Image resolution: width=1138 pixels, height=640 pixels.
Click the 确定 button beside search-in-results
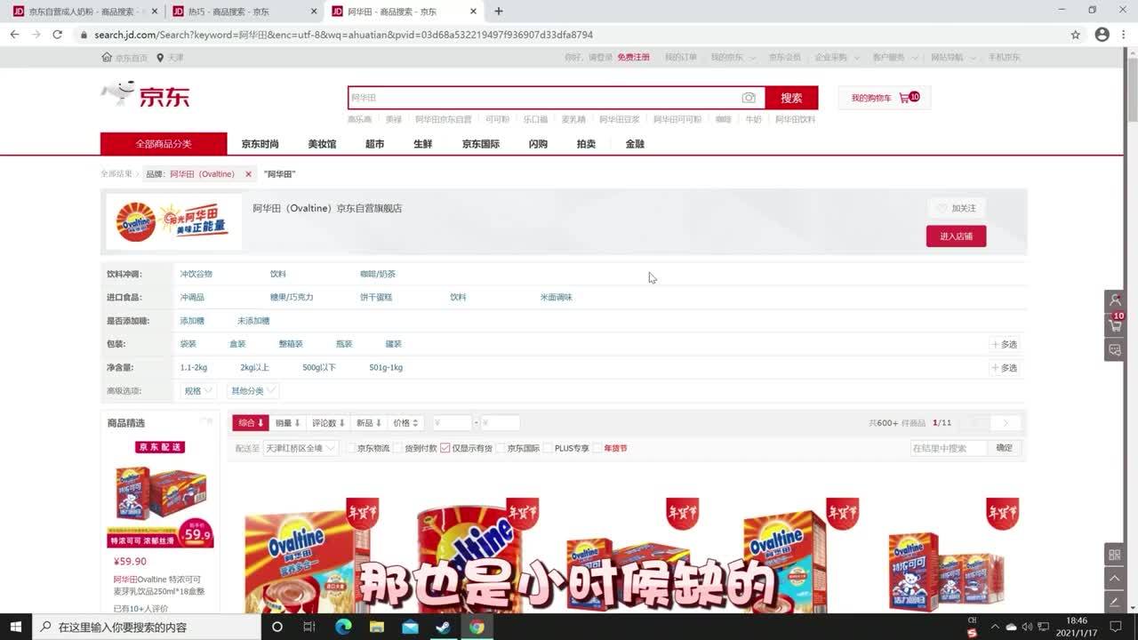pos(1004,448)
